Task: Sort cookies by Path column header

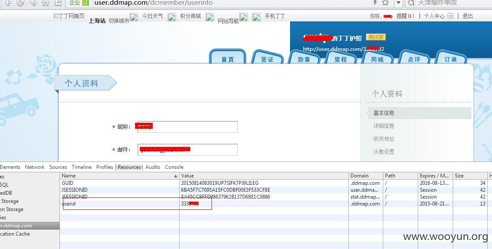Action: click(401, 176)
